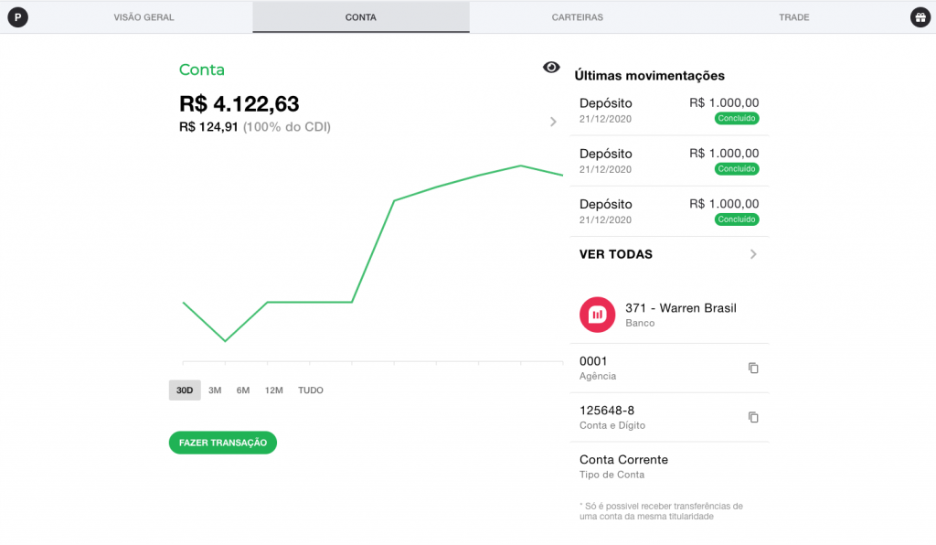Open Ver Todas movements link
The width and height of the screenshot is (936, 545).
point(616,254)
